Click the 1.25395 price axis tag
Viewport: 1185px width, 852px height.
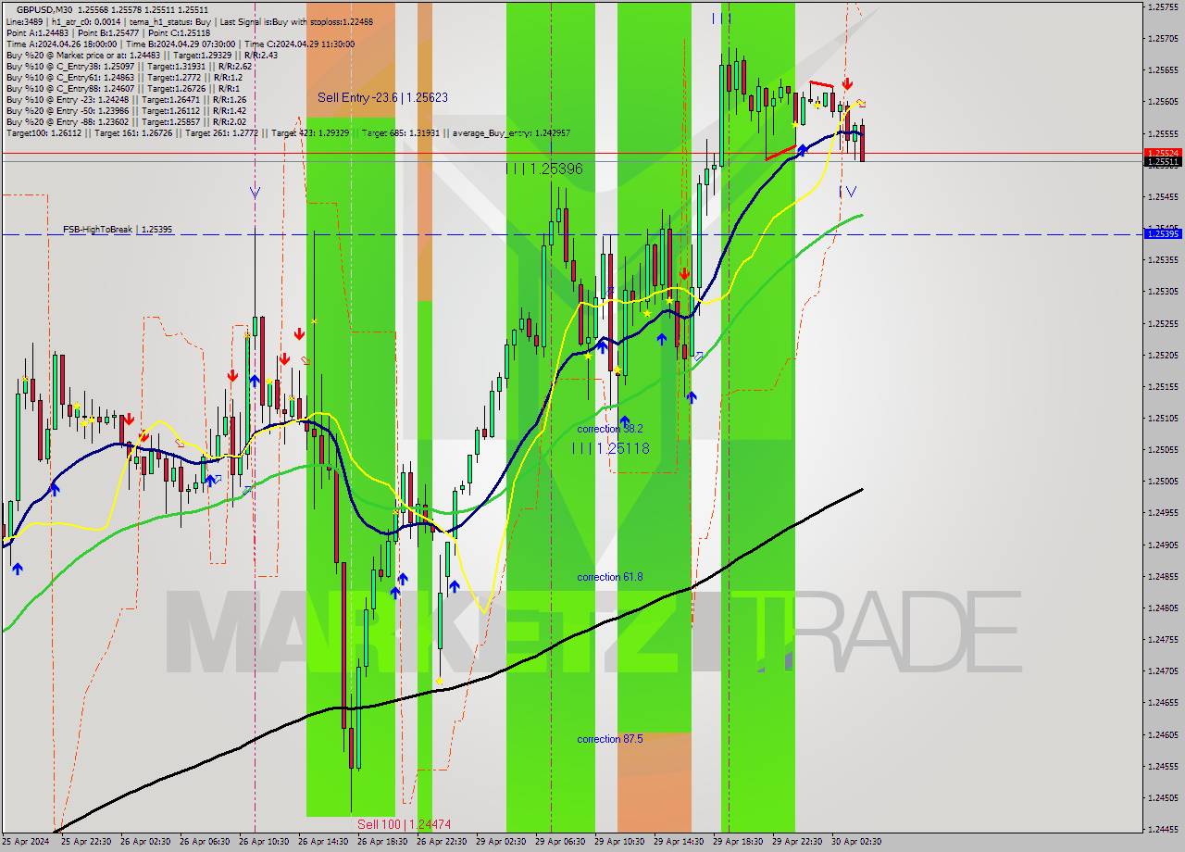(1162, 234)
